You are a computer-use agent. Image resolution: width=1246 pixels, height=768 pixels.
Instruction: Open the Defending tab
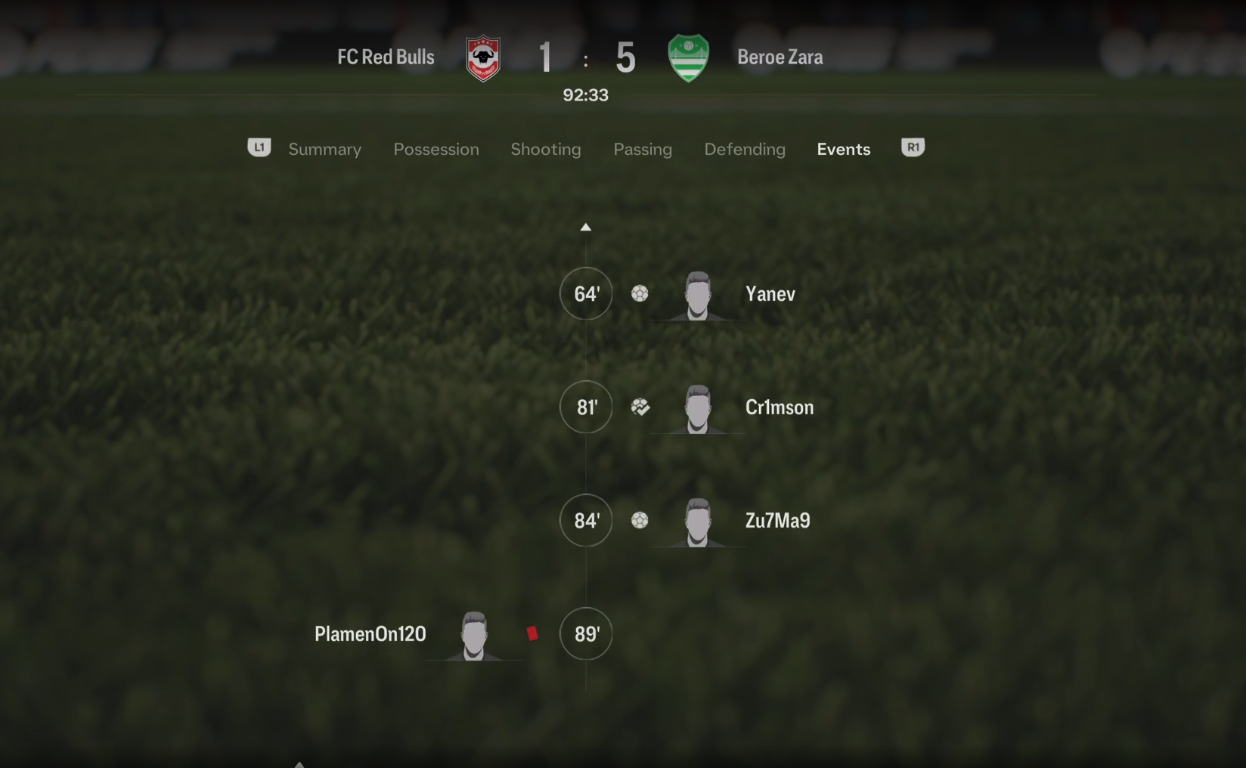(745, 149)
